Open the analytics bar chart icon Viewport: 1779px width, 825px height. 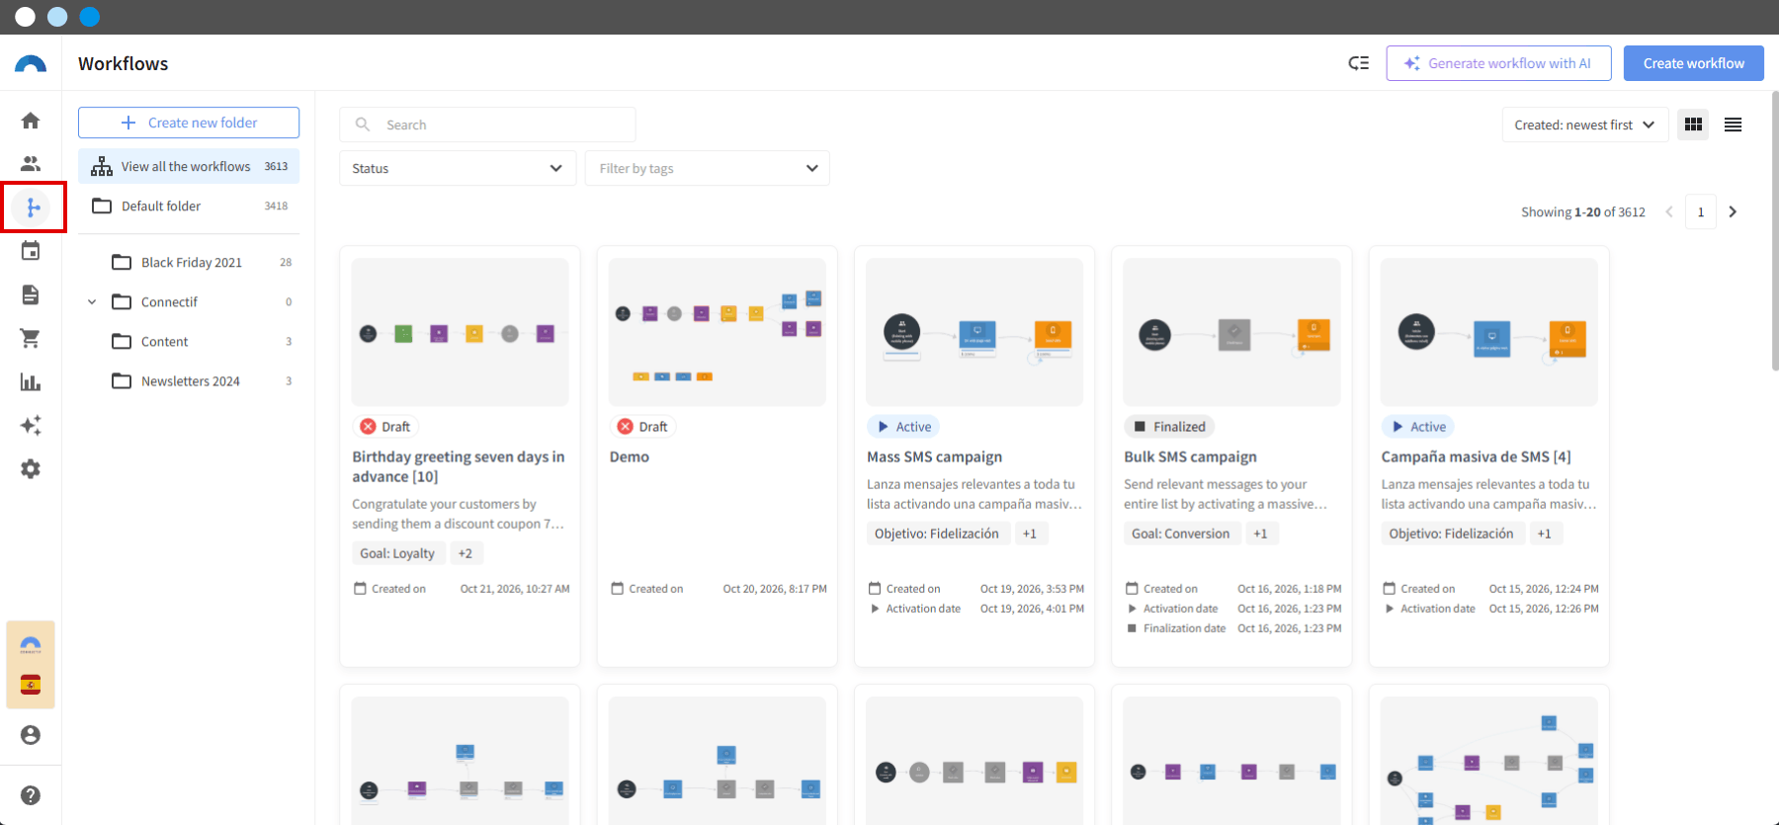point(31,382)
